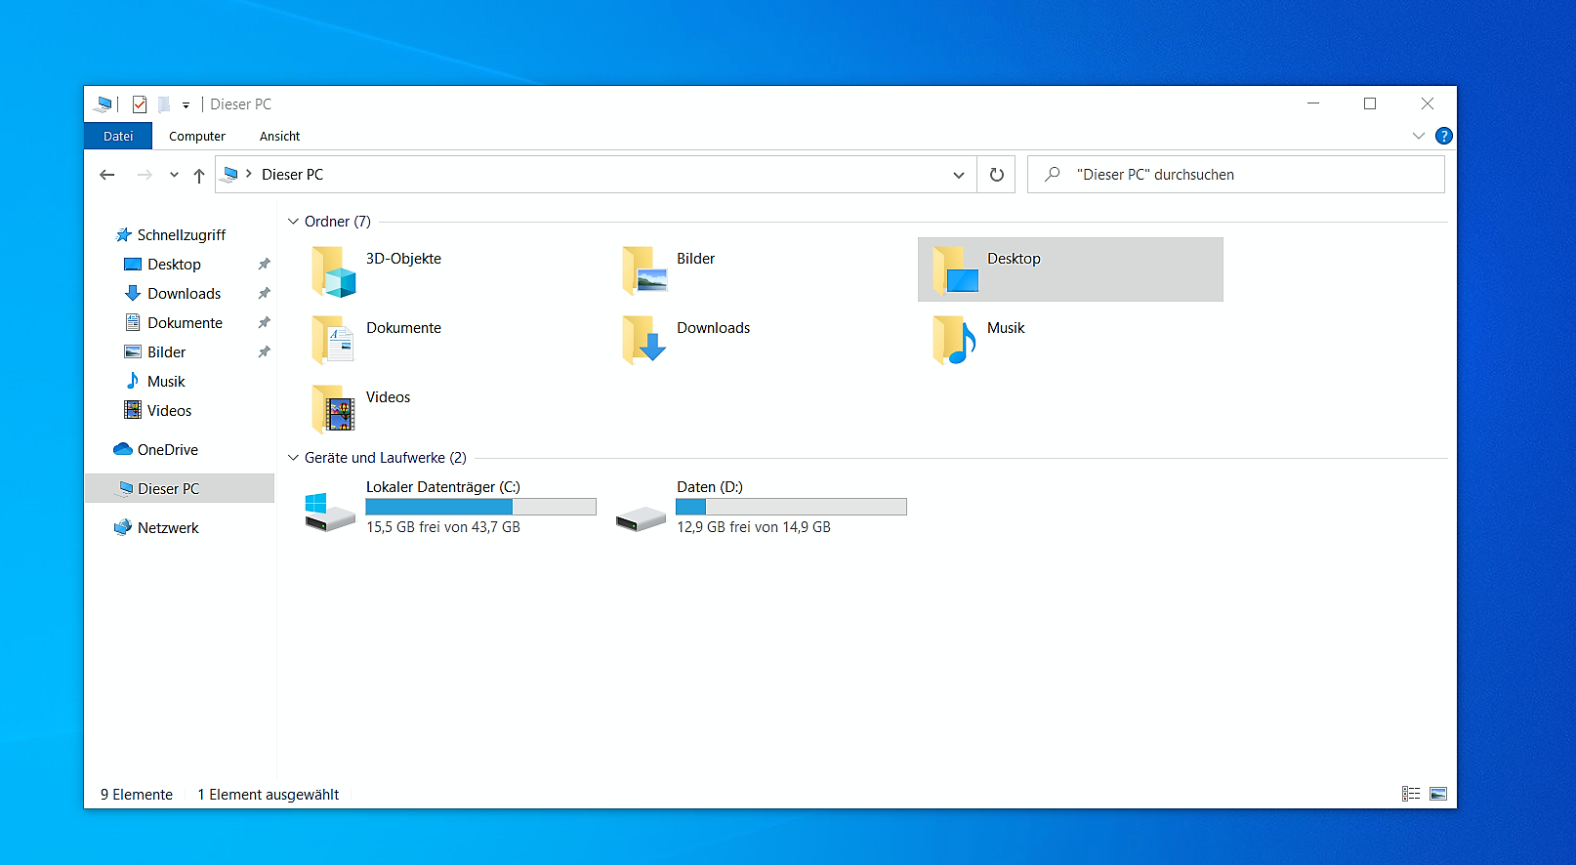The width and height of the screenshot is (1576, 865).
Task: Open the Ansicht ribbon tab
Action: 280,136
